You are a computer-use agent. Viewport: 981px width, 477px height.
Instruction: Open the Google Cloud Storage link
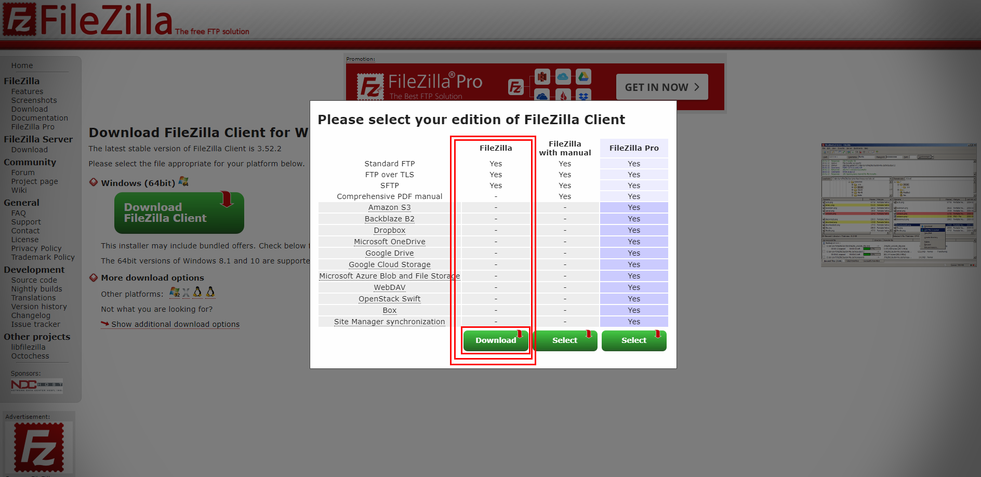[x=389, y=264]
